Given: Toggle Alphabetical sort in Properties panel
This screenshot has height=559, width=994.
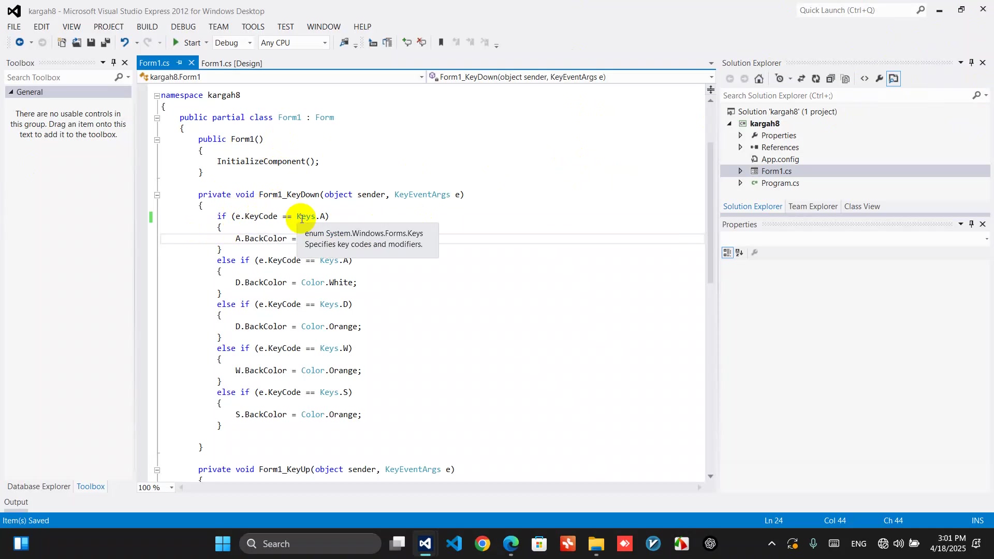Looking at the screenshot, I should click(x=739, y=253).
